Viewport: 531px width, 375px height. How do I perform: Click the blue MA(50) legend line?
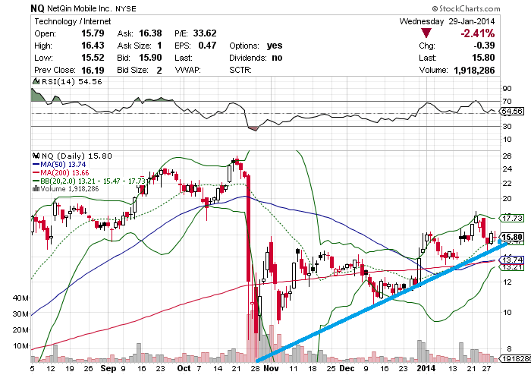(x=36, y=164)
